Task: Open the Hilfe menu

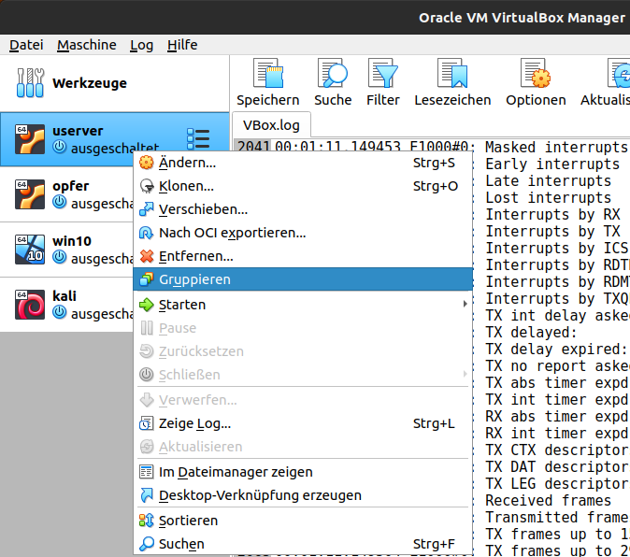Action: (182, 45)
